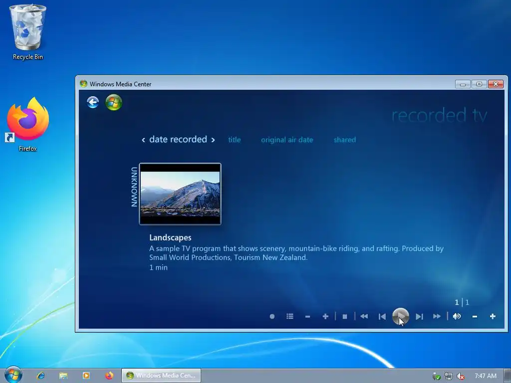Click the Show desktop strip in taskbar
The image size is (511, 383).
click(x=508, y=376)
